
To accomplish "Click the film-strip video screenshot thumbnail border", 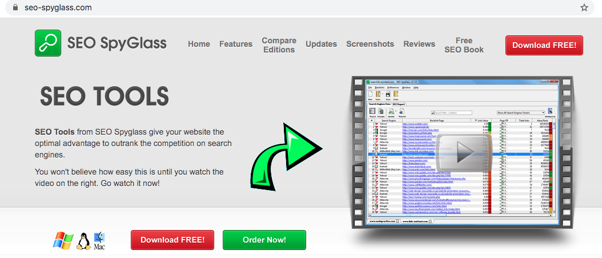I will (x=462, y=153).
